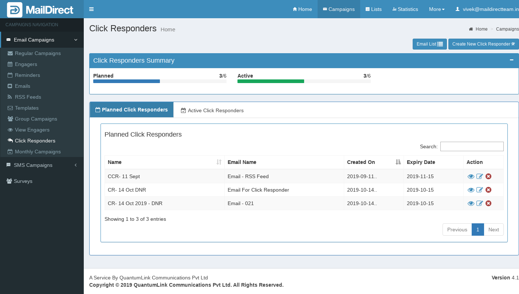
Task: Delete the CR- 14 Oct DNR responder
Action: (488, 190)
